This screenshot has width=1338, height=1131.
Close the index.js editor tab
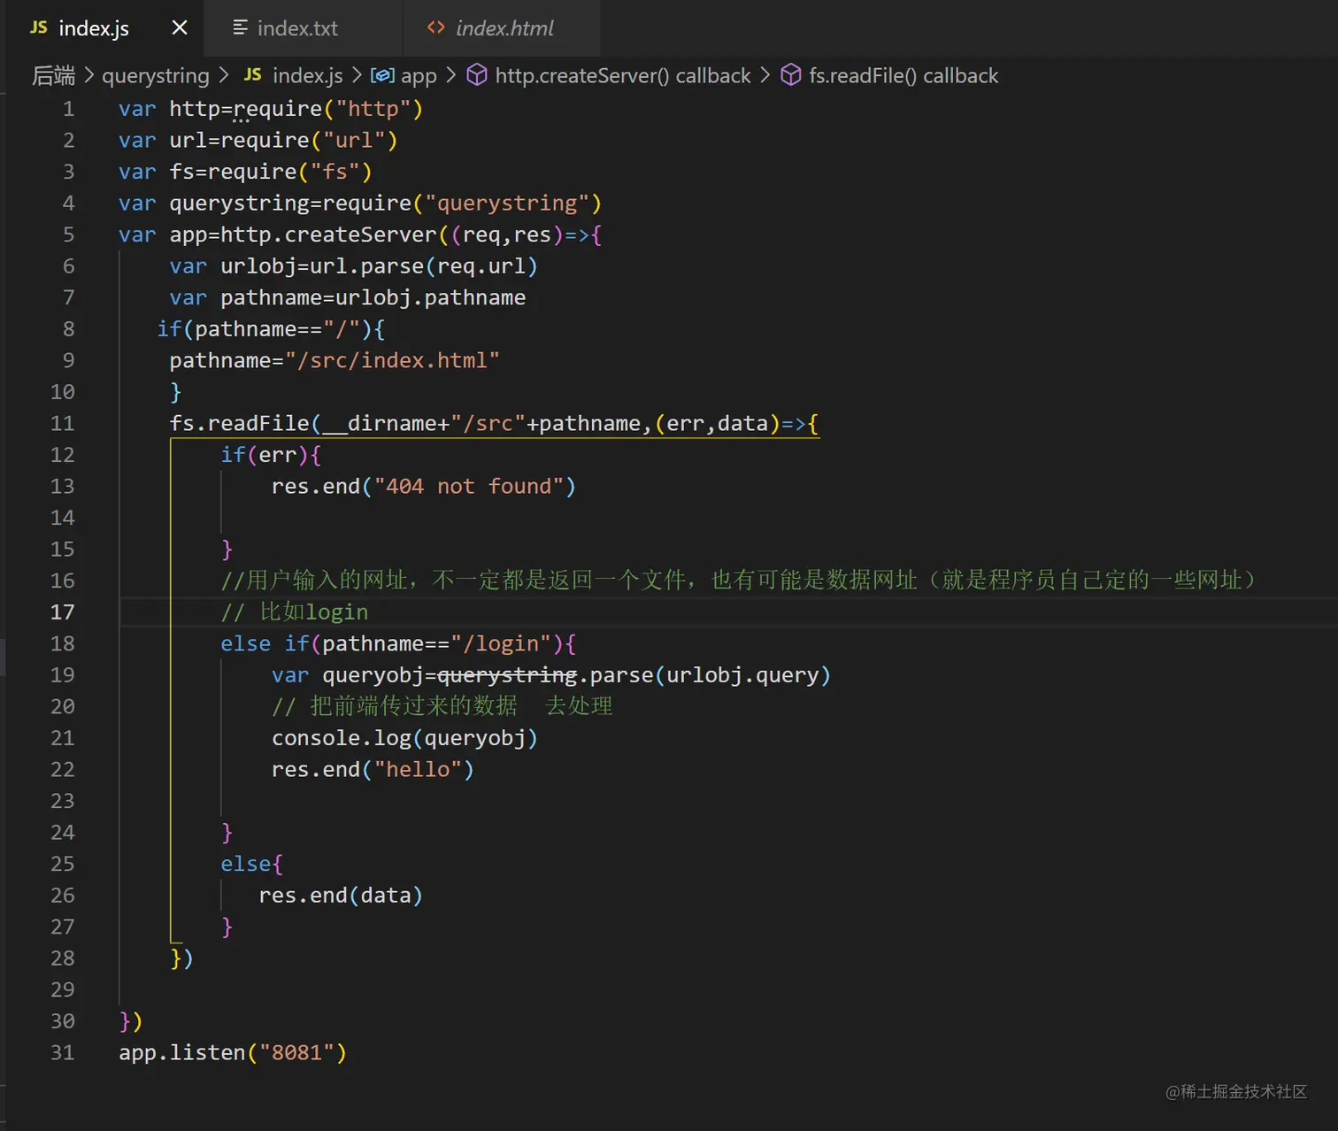coord(180,27)
